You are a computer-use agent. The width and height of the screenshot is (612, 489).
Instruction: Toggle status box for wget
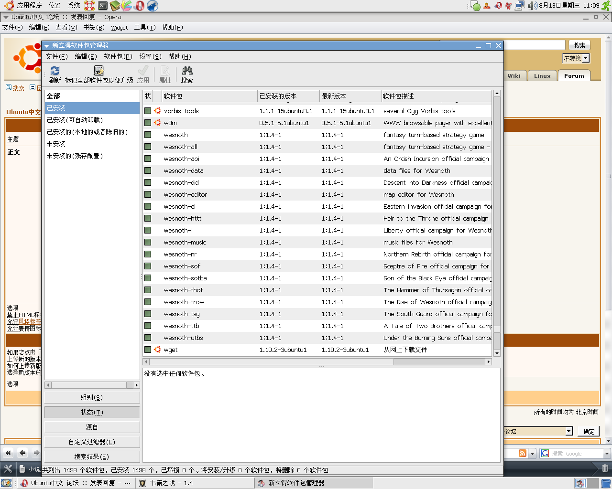[x=148, y=350]
